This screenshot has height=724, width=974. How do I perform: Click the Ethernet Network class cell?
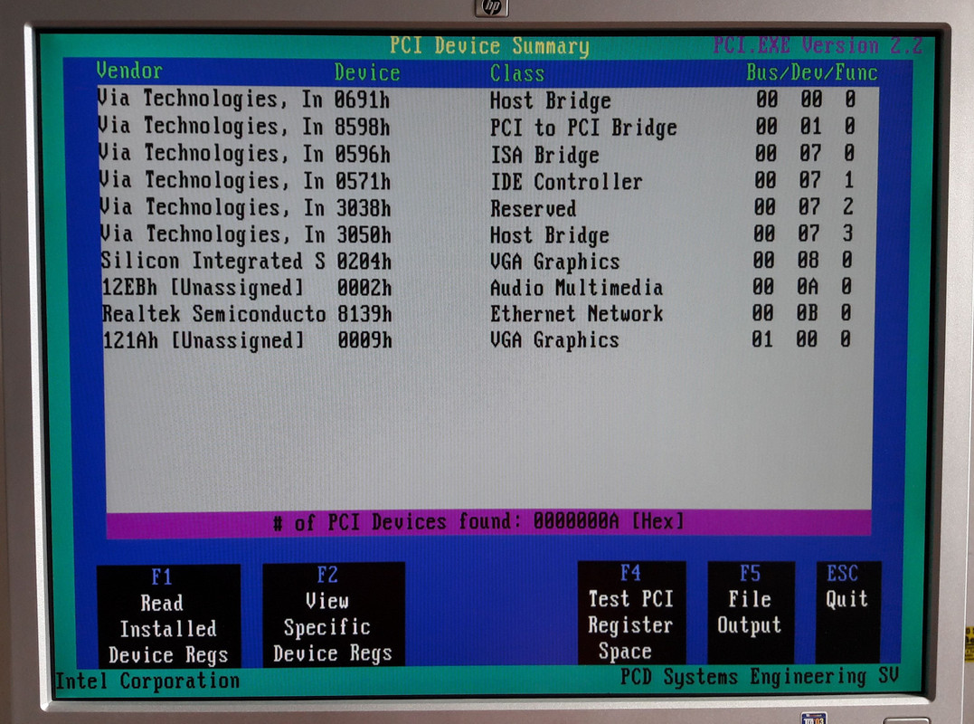point(576,314)
